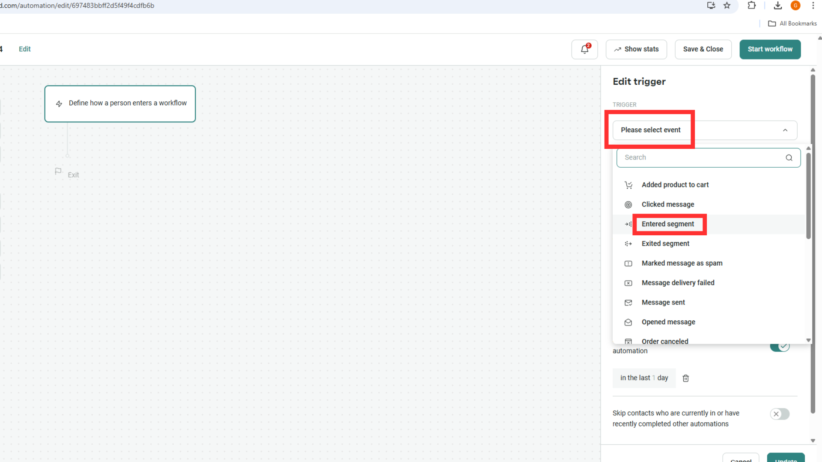Click the search magnifier icon in dropdown
The height and width of the screenshot is (462, 822).
(789, 158)
